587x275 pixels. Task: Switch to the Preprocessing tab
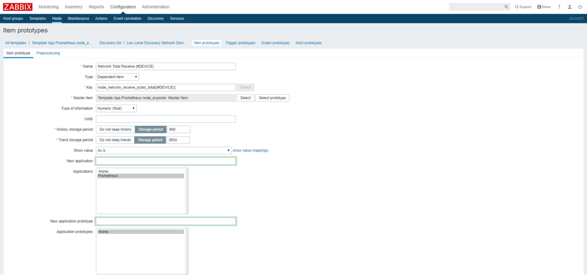[48, 53]
